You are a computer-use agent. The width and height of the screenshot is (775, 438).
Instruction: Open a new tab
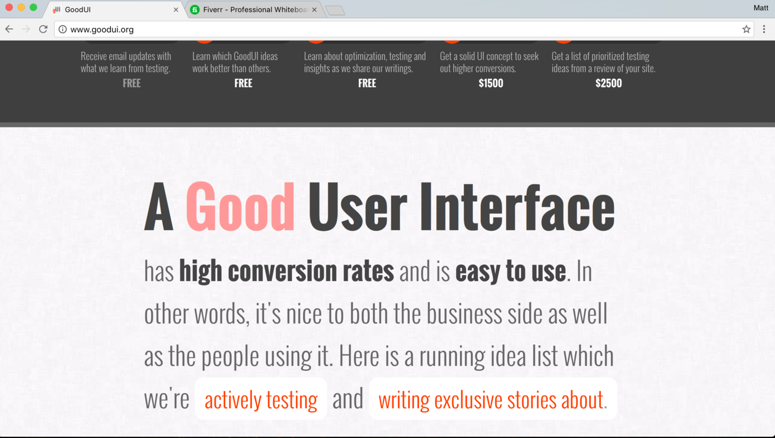(335, 10)
